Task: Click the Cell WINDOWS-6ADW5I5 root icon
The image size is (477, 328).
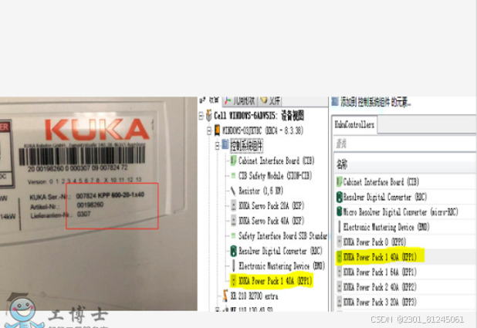Action: [209, 115]
